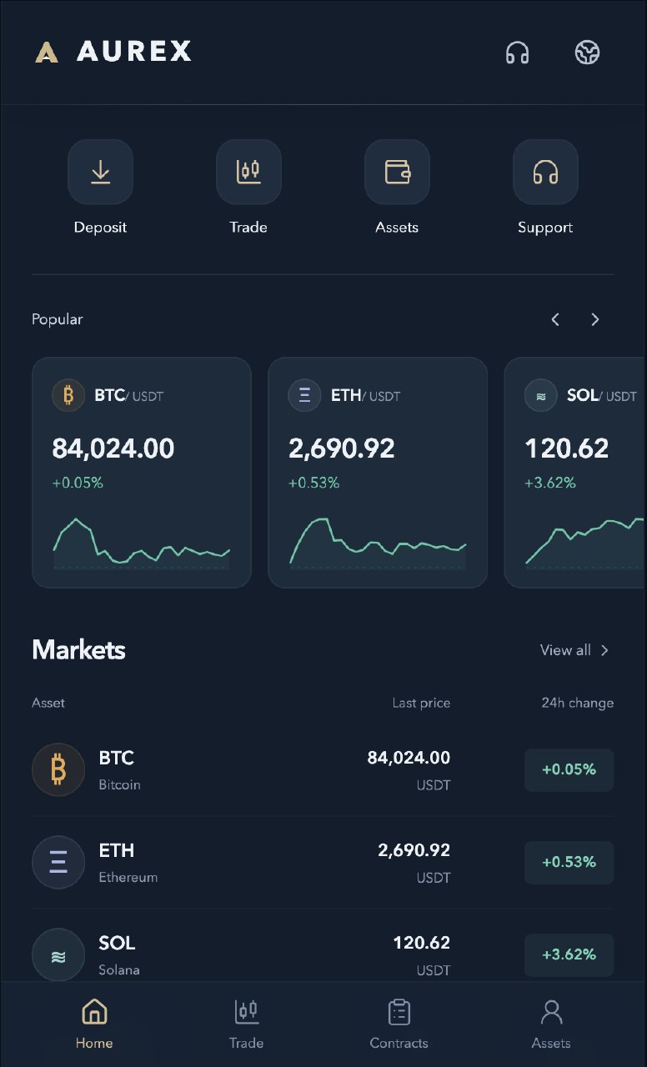Open the Contracts bottom tab

[399, 1024]
